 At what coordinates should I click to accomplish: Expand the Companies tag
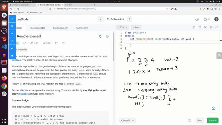tap(22, 50)
